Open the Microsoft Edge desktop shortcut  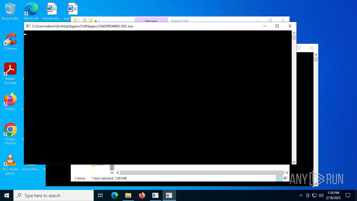coord(31,12)
